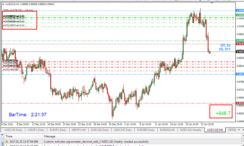Click the green +948.7 pips readout

(223, 113)
